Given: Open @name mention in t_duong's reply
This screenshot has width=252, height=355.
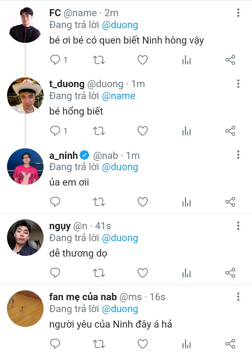Looking at the screenshot, I should (x=118, y=96).
